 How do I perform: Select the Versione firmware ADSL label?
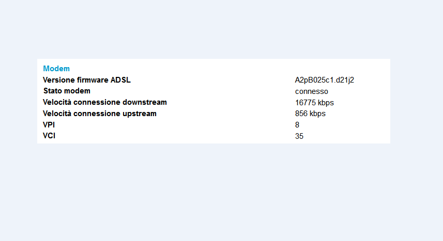point(87,80)
